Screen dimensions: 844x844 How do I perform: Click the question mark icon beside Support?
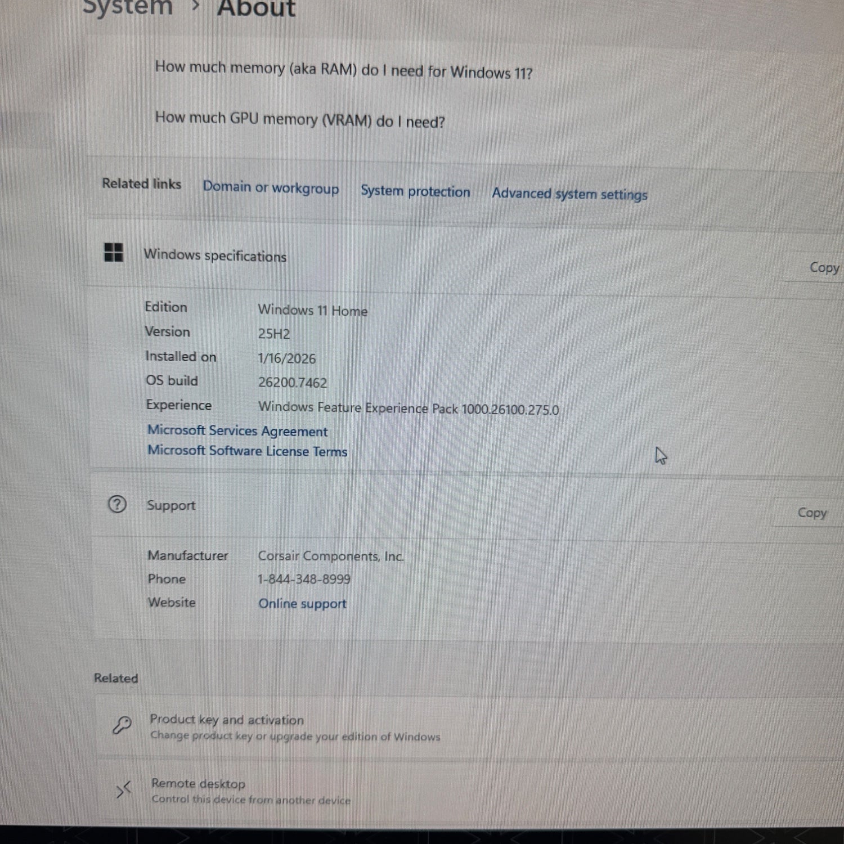click(117, 504)
